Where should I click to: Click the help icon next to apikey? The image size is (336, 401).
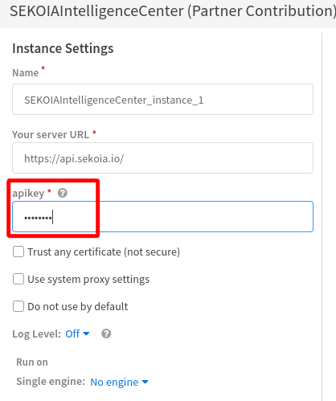click(x=63, y=193)
